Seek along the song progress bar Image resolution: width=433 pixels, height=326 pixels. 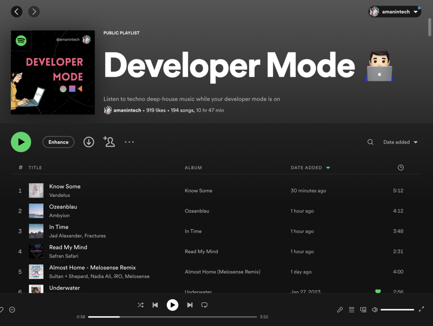point(172,317)
